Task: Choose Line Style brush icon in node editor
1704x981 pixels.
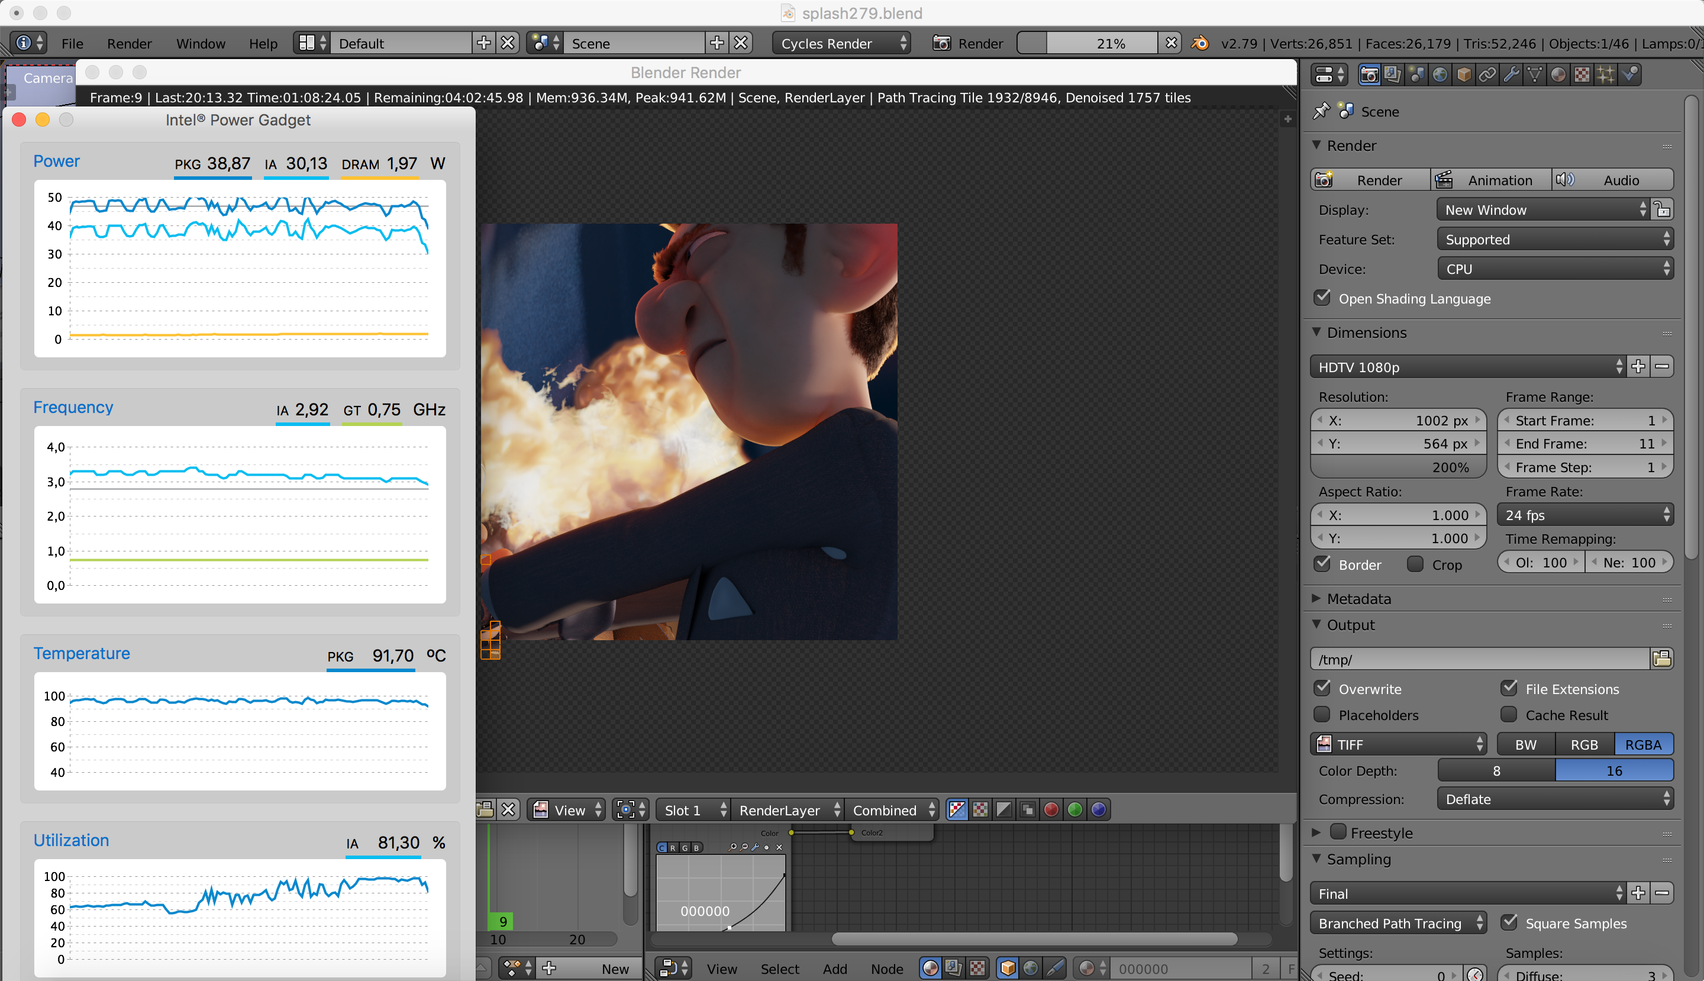Action: pos(1055,968)
